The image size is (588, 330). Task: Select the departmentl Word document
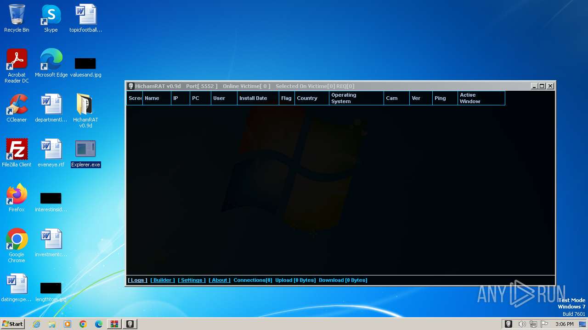(x=51, y=108)
